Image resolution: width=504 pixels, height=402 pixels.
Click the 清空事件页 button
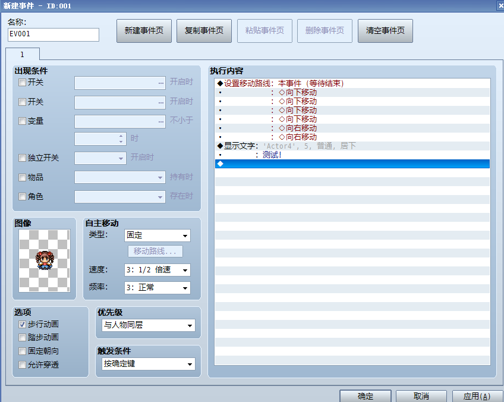(385, 31)
